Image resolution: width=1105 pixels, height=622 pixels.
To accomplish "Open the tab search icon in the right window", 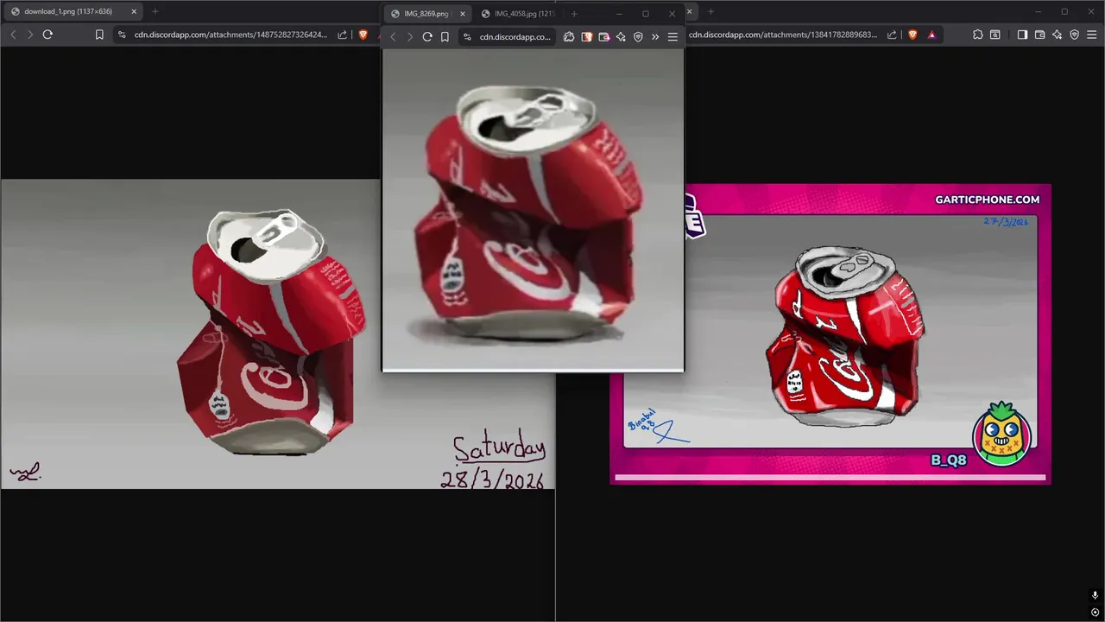I will pos(995,35).
